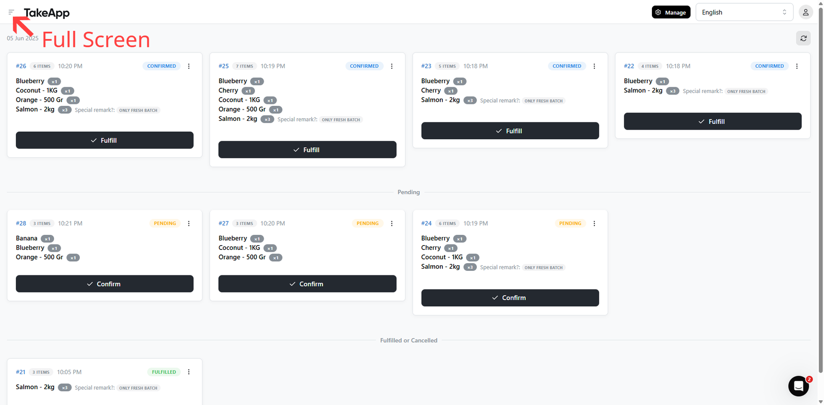Open the chat support bubble
The height and width of the screenshot is (405, 824).
pos(799,386)
